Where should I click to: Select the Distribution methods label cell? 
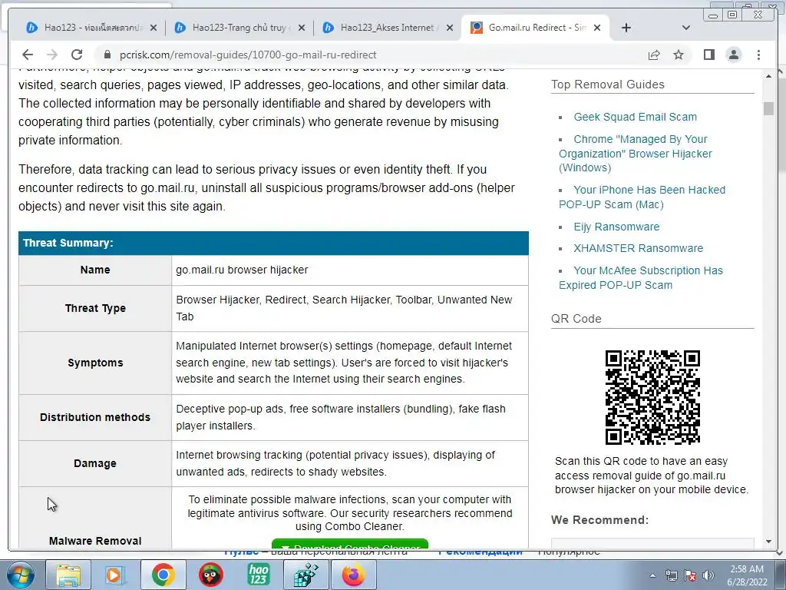coord(95,417)
